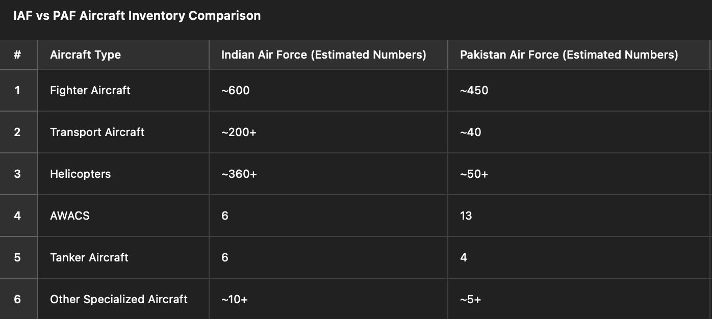Click the 13 AWACS value cell
The image size is (712, 319).
tap(579, 216)
